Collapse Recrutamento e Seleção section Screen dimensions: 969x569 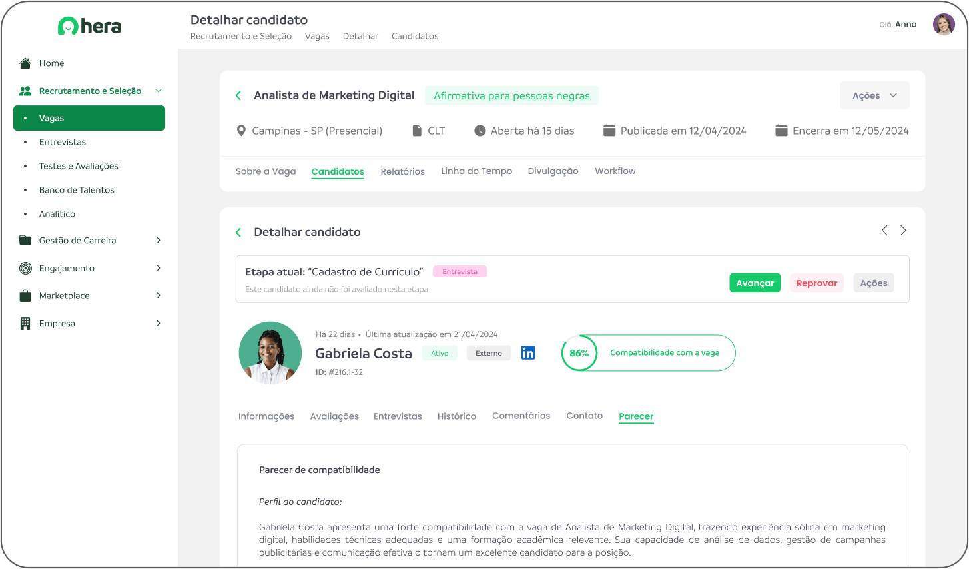pyautogui.click(x=159, y=91)
